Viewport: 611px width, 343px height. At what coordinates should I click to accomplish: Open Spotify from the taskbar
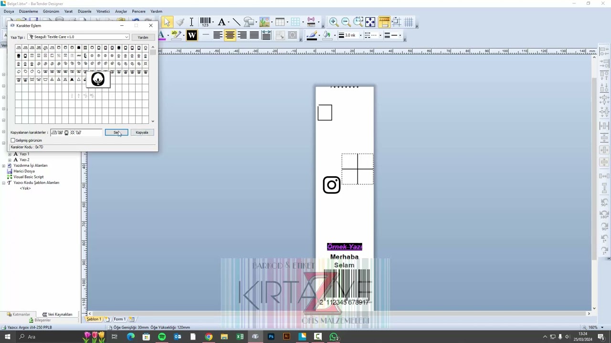162,337
